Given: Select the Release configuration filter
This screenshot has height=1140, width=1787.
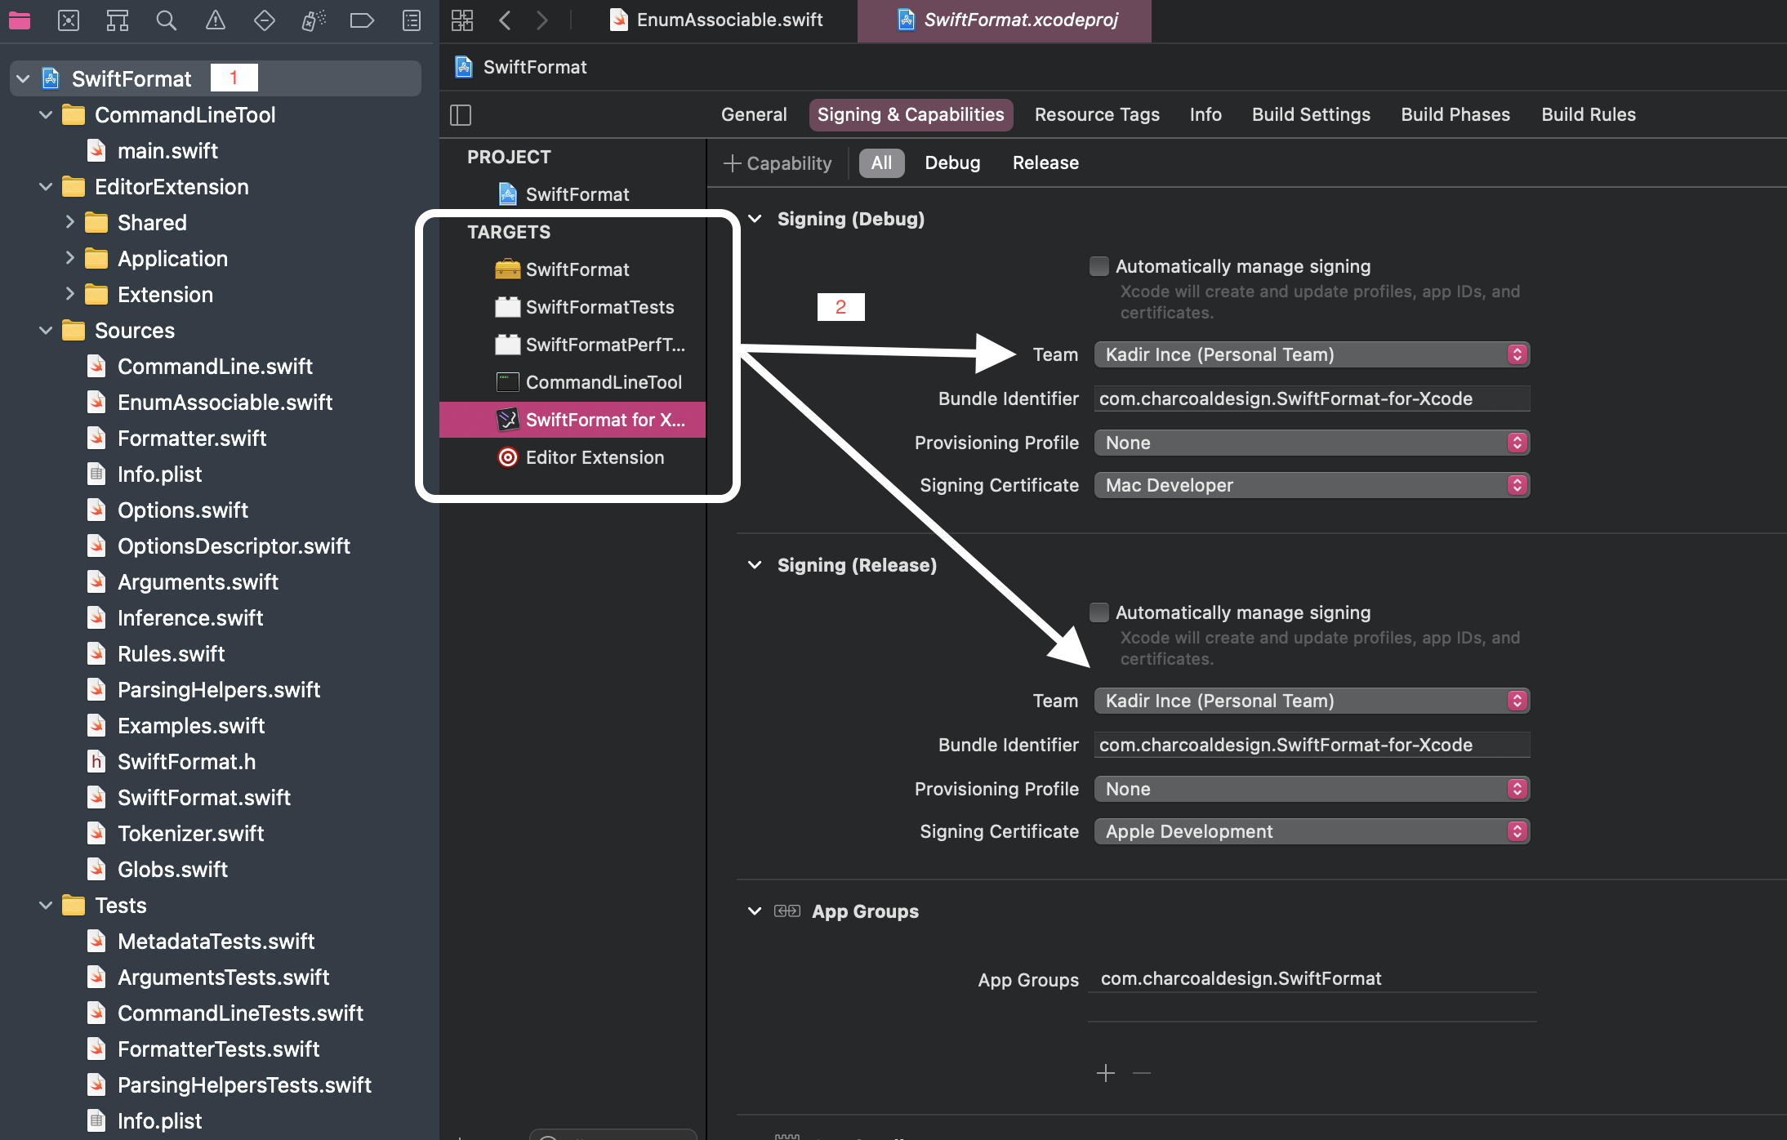Looking at the screenshot, I should pyautogui.click(x=1045, y=163).
